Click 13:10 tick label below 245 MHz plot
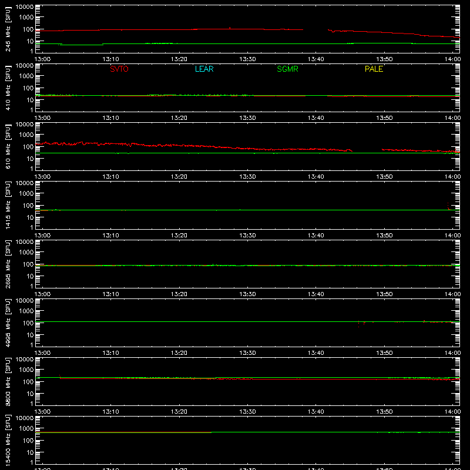 (110, 59)
